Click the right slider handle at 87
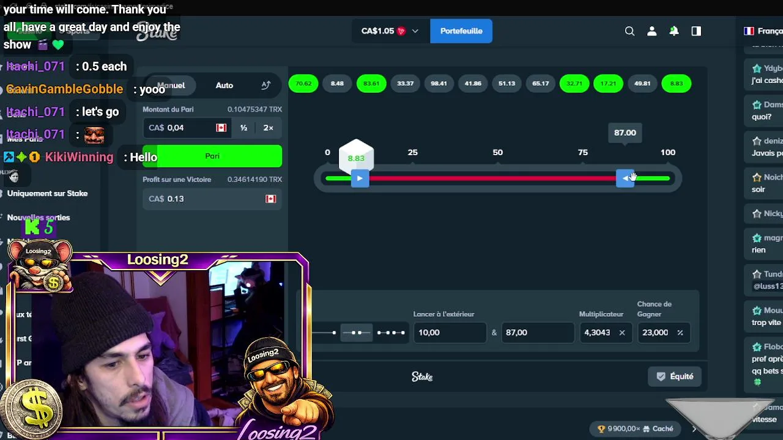 point(625,178)
